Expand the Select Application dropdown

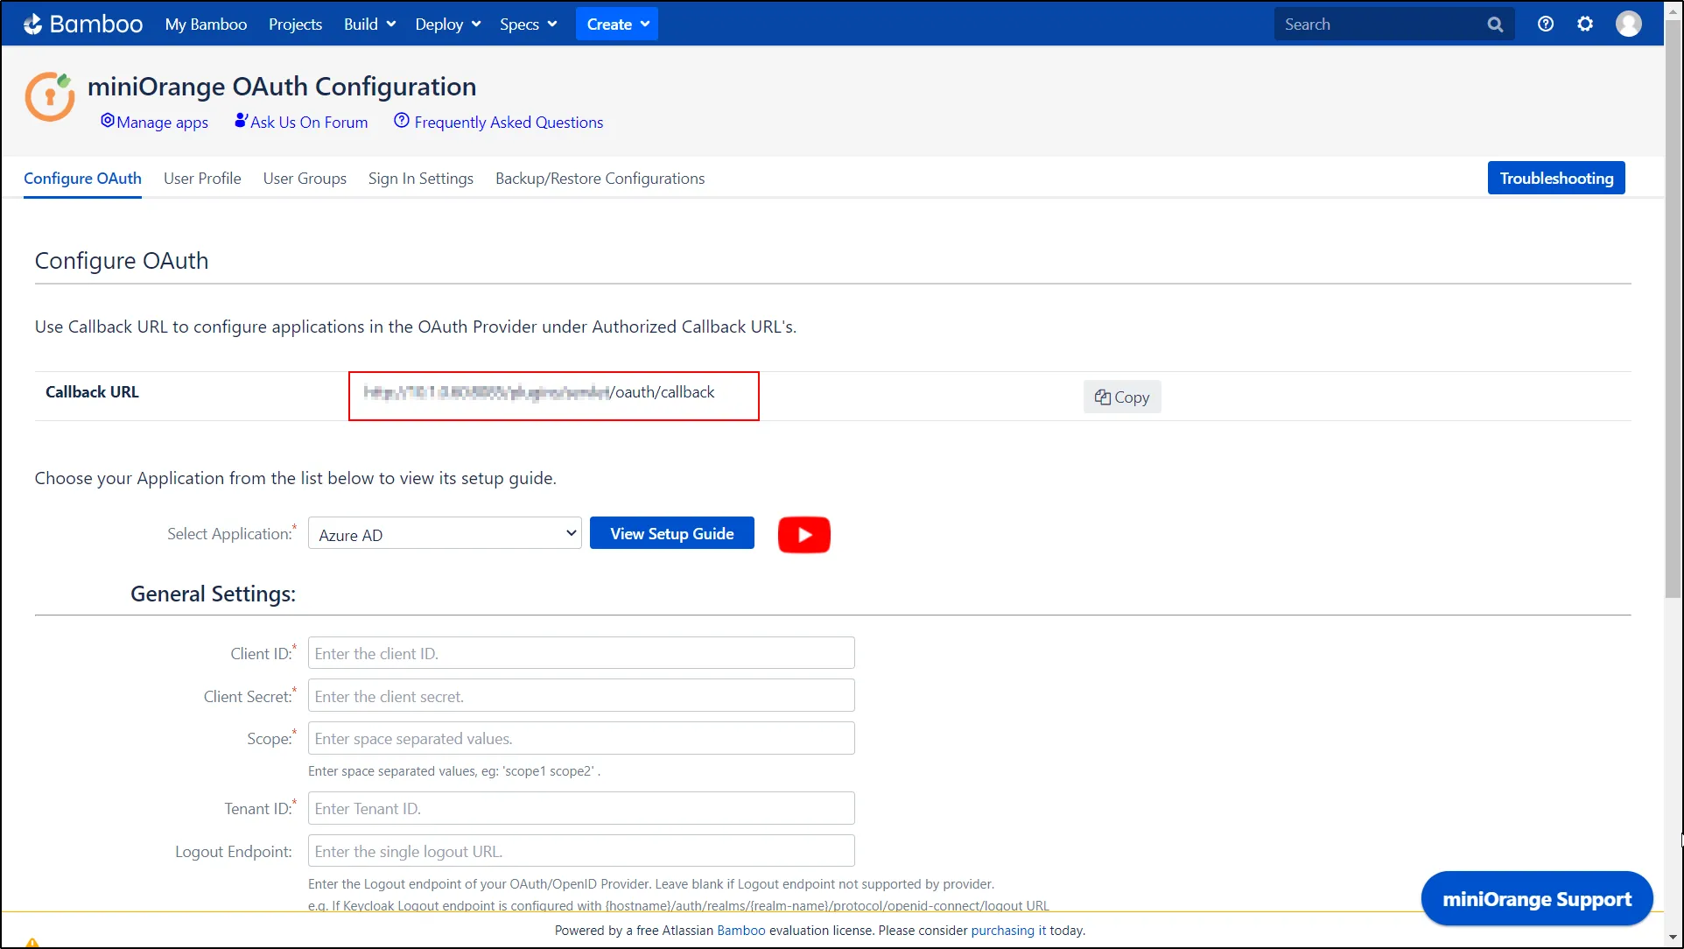coord(444,533)
